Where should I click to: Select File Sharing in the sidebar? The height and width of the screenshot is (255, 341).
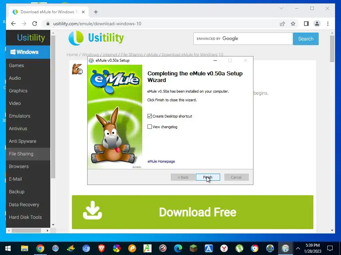click(28, 154)
